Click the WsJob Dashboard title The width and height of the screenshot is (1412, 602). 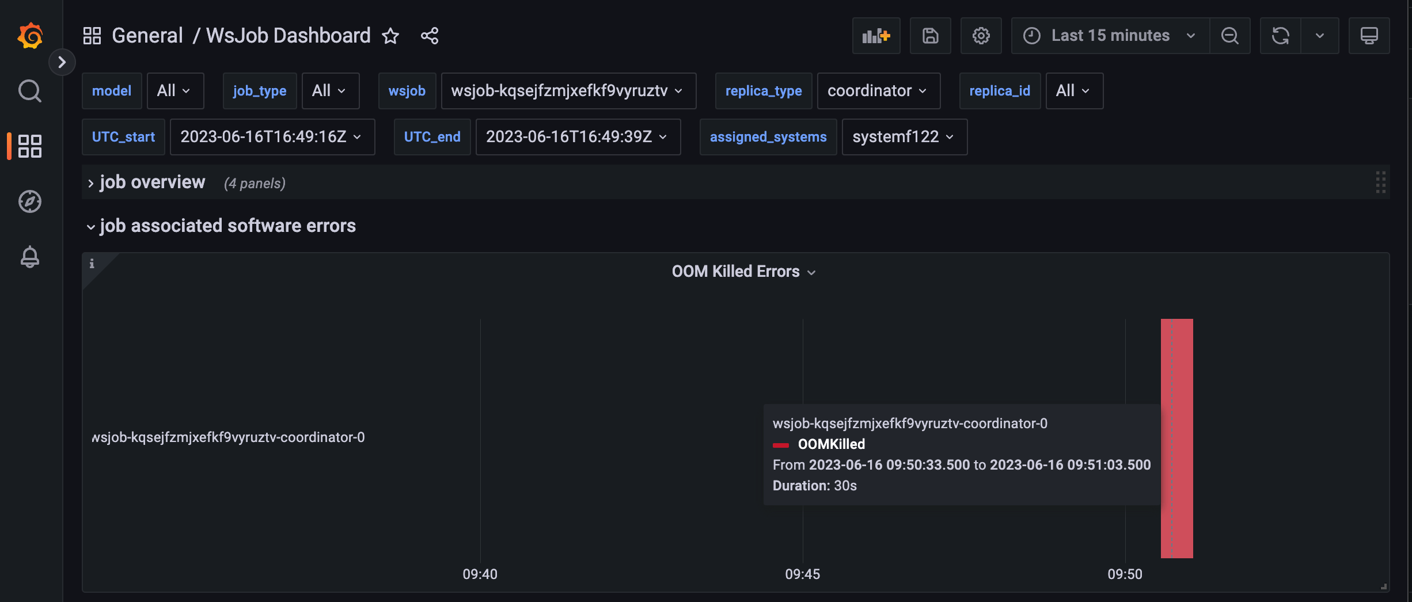(288, 36)
